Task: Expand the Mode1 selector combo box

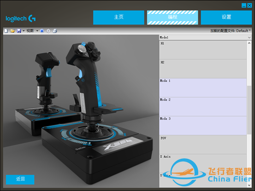Action: (x=205, y=37)
